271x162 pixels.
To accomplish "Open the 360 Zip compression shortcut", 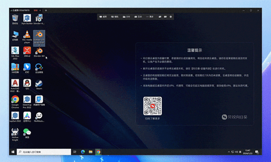I will [15, 68].
